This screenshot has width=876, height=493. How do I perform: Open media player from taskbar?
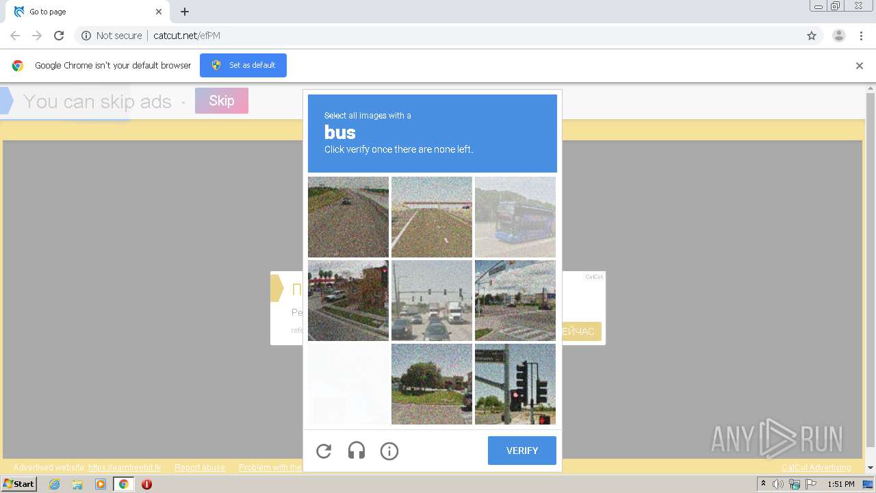[101, 484]
